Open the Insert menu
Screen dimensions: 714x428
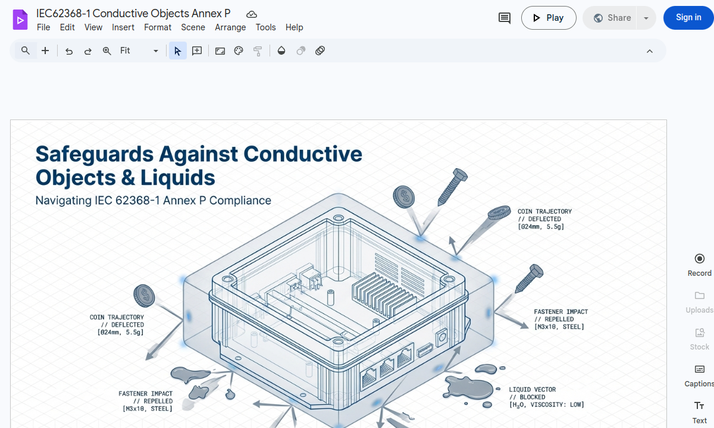(123, 27)
